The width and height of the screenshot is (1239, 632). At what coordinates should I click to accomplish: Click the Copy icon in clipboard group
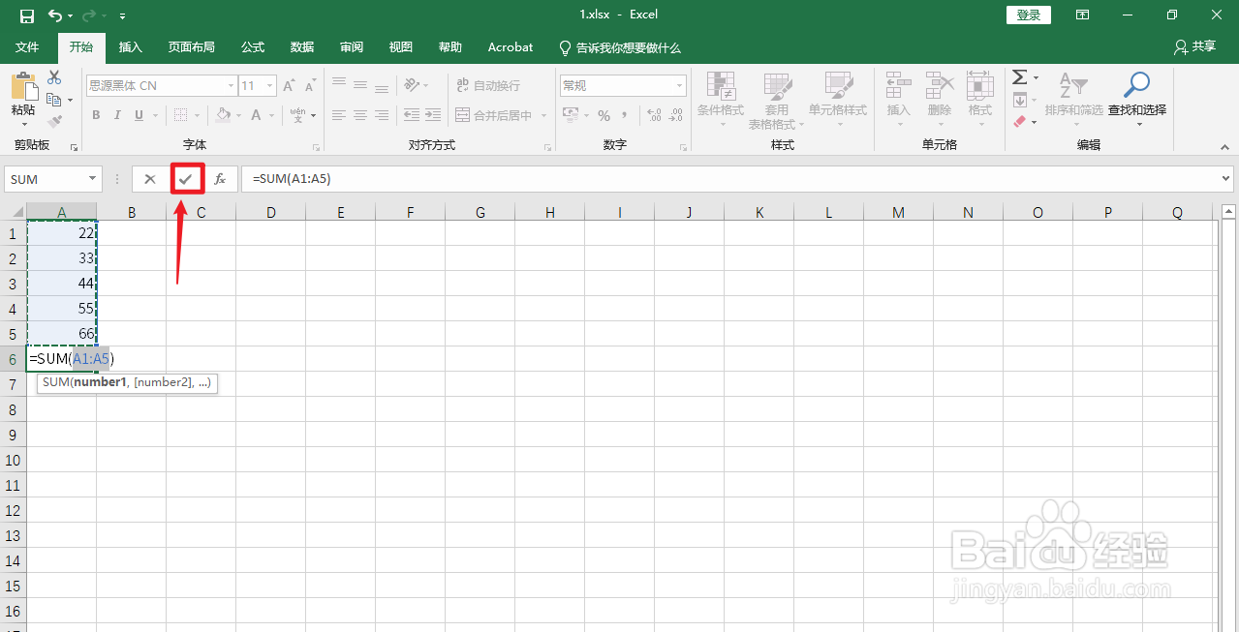pos(54,100)
